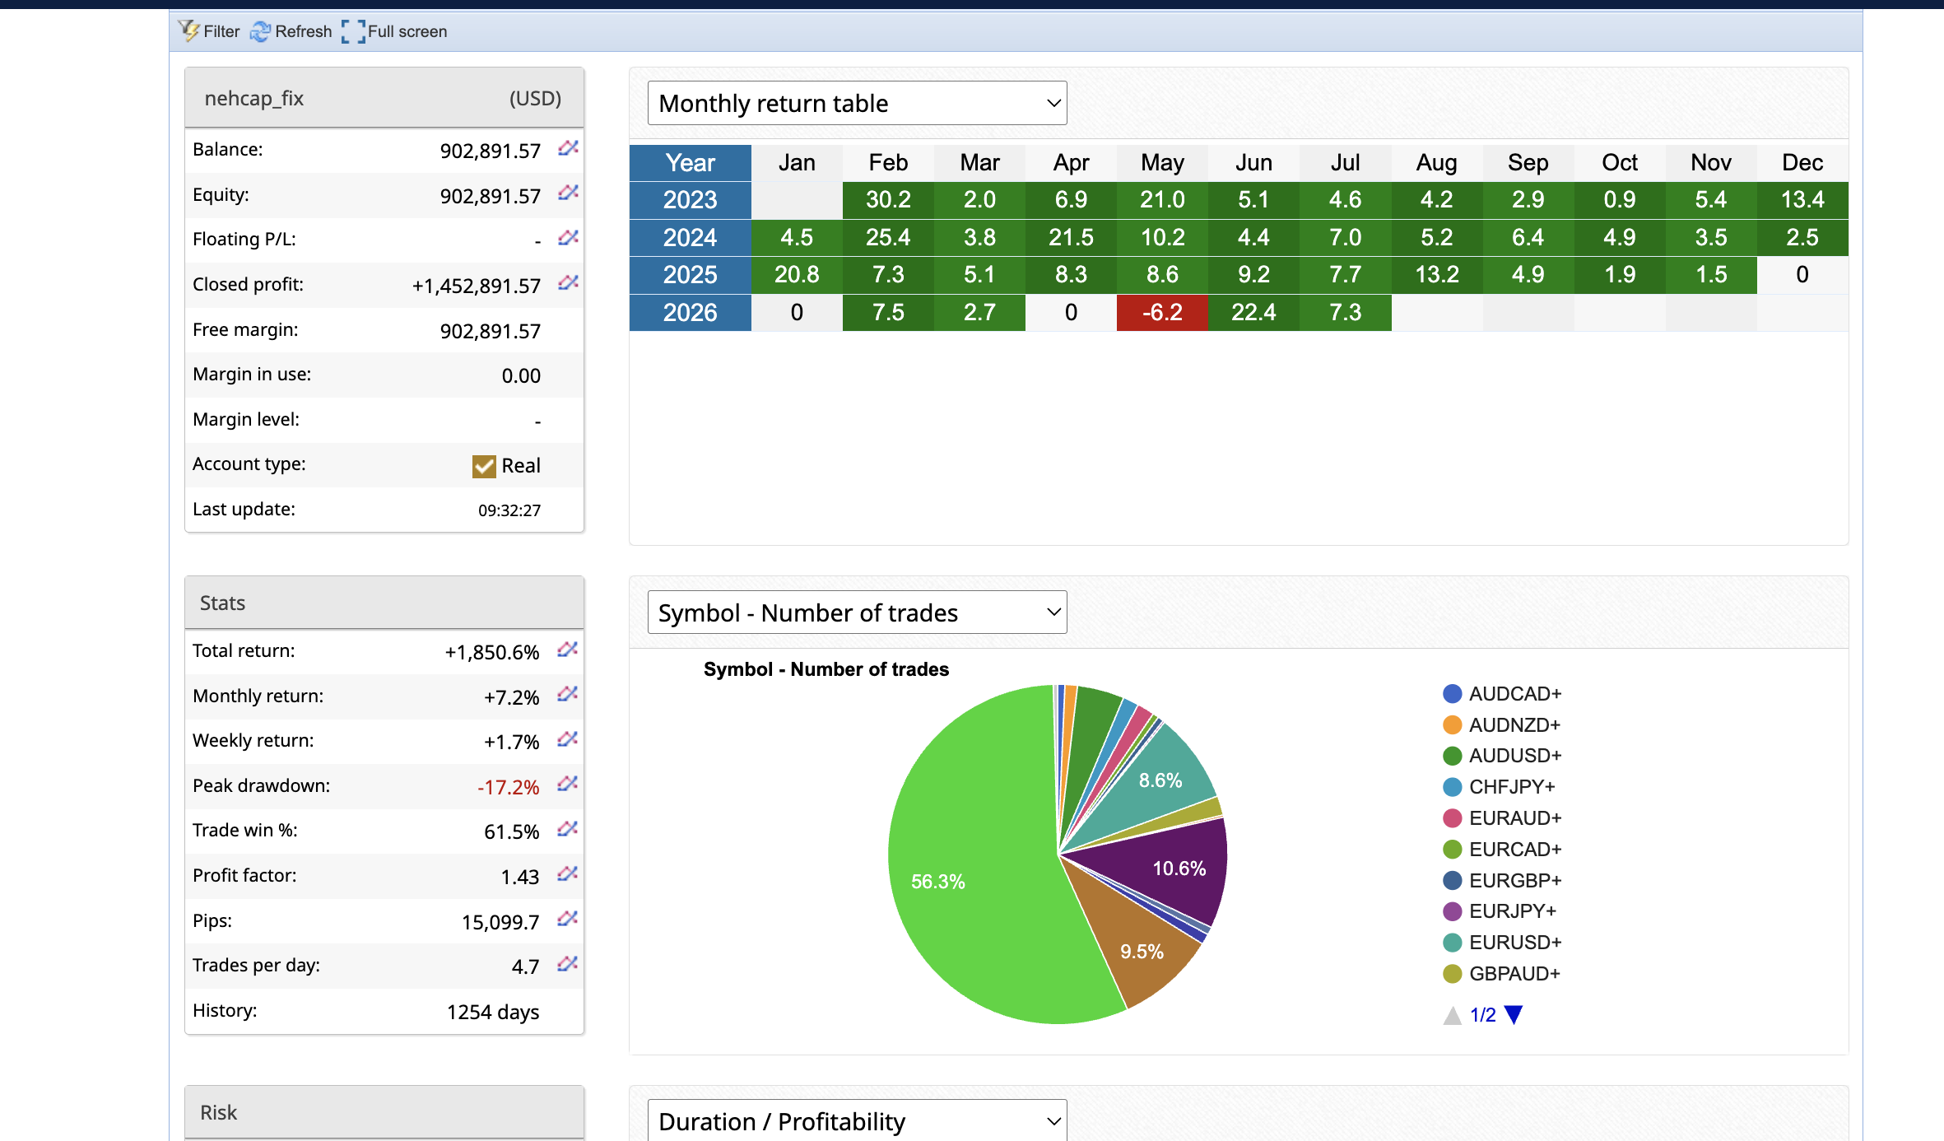Image resolution: width=1944 pixels, height=1141 pixels.
Task: Click the GBPAUD+ legend entry
Action: click(x=1501, y=974)
